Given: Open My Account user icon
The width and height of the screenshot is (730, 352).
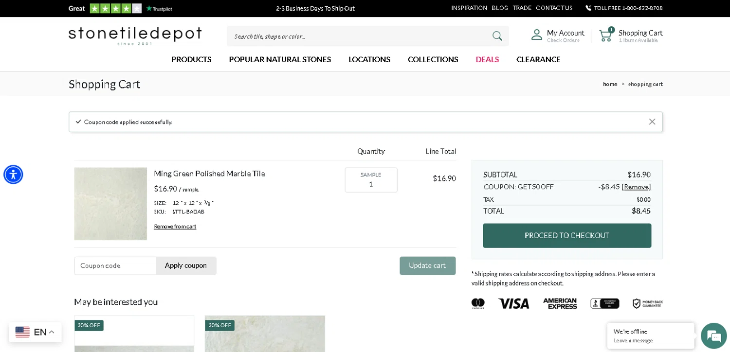Looking at the screenshot, I should pos(537,35).
